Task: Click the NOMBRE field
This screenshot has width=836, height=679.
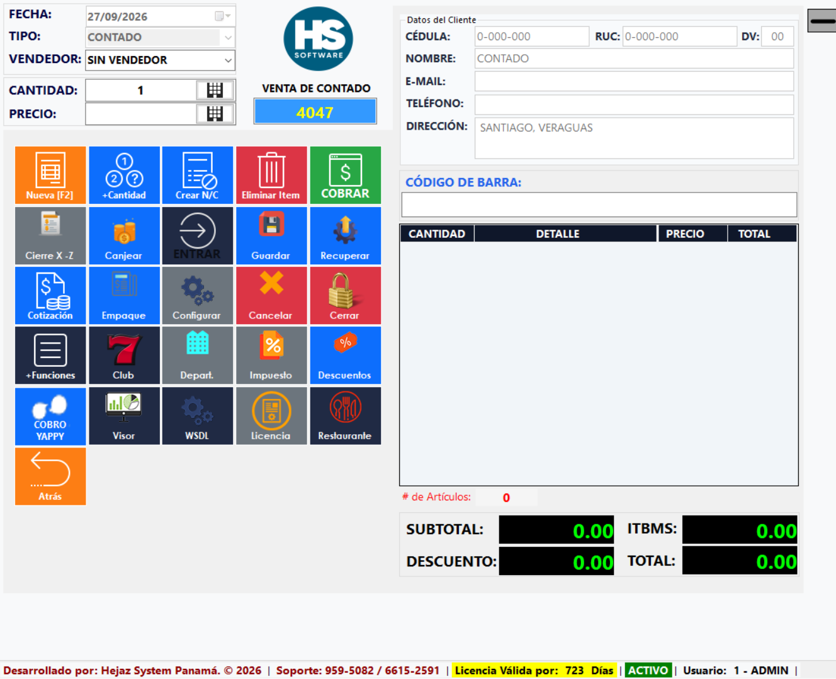Action: tap(634, 59)
